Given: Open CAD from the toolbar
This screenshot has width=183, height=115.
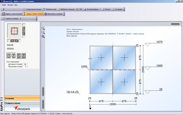Looking at the screenshot, I should pyautogui.click(x=79, y=9).
